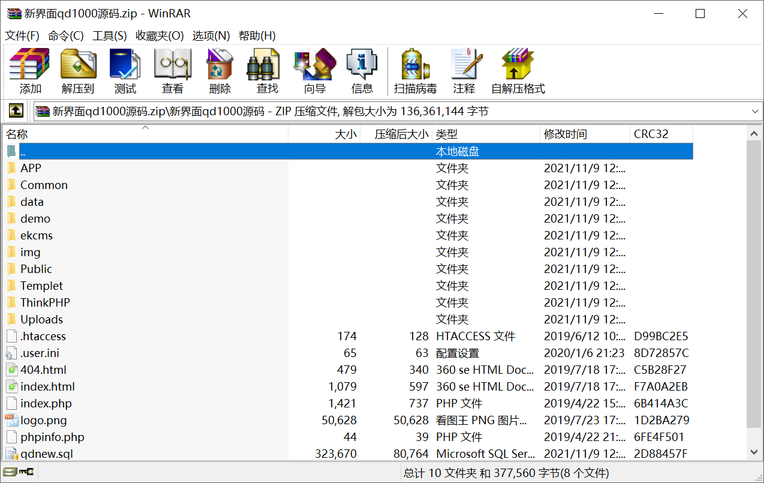The width and height of the screenshot is (764, 483).
Task: Open the 帮助(H) menu
Action: click(257, 36)
